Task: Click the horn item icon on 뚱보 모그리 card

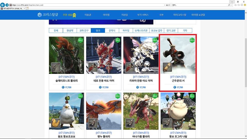Action: [x=167, y=123]
